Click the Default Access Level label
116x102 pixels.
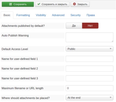coord(15,49)
